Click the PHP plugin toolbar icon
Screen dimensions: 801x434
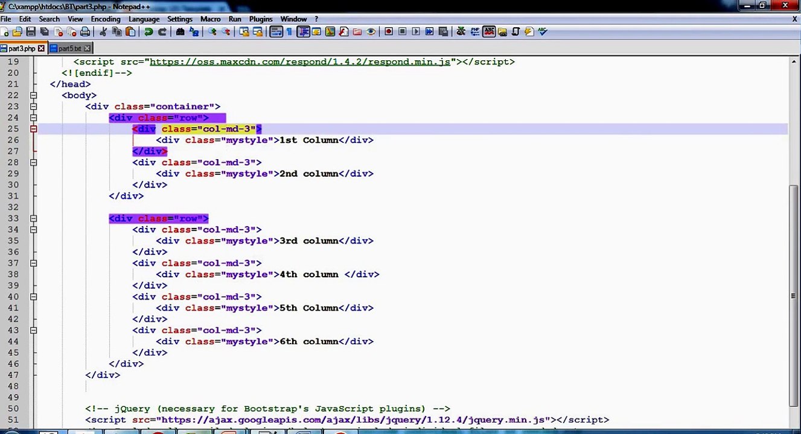(x=475, y=31)
